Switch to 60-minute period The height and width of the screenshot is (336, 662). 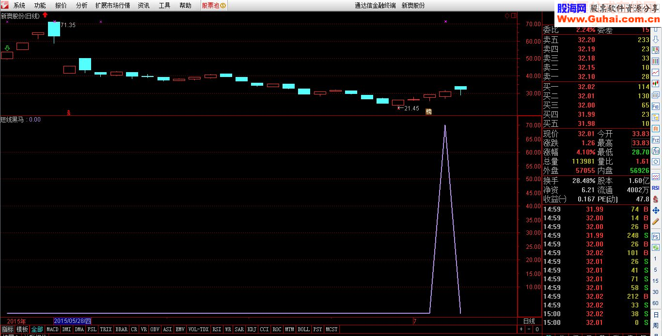pos(656,303)
